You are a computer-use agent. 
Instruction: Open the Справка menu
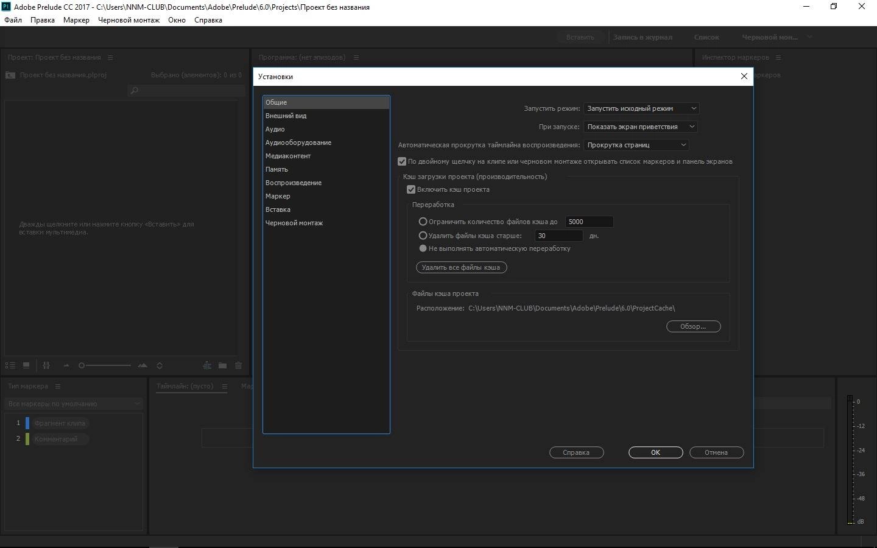(208, 20)
